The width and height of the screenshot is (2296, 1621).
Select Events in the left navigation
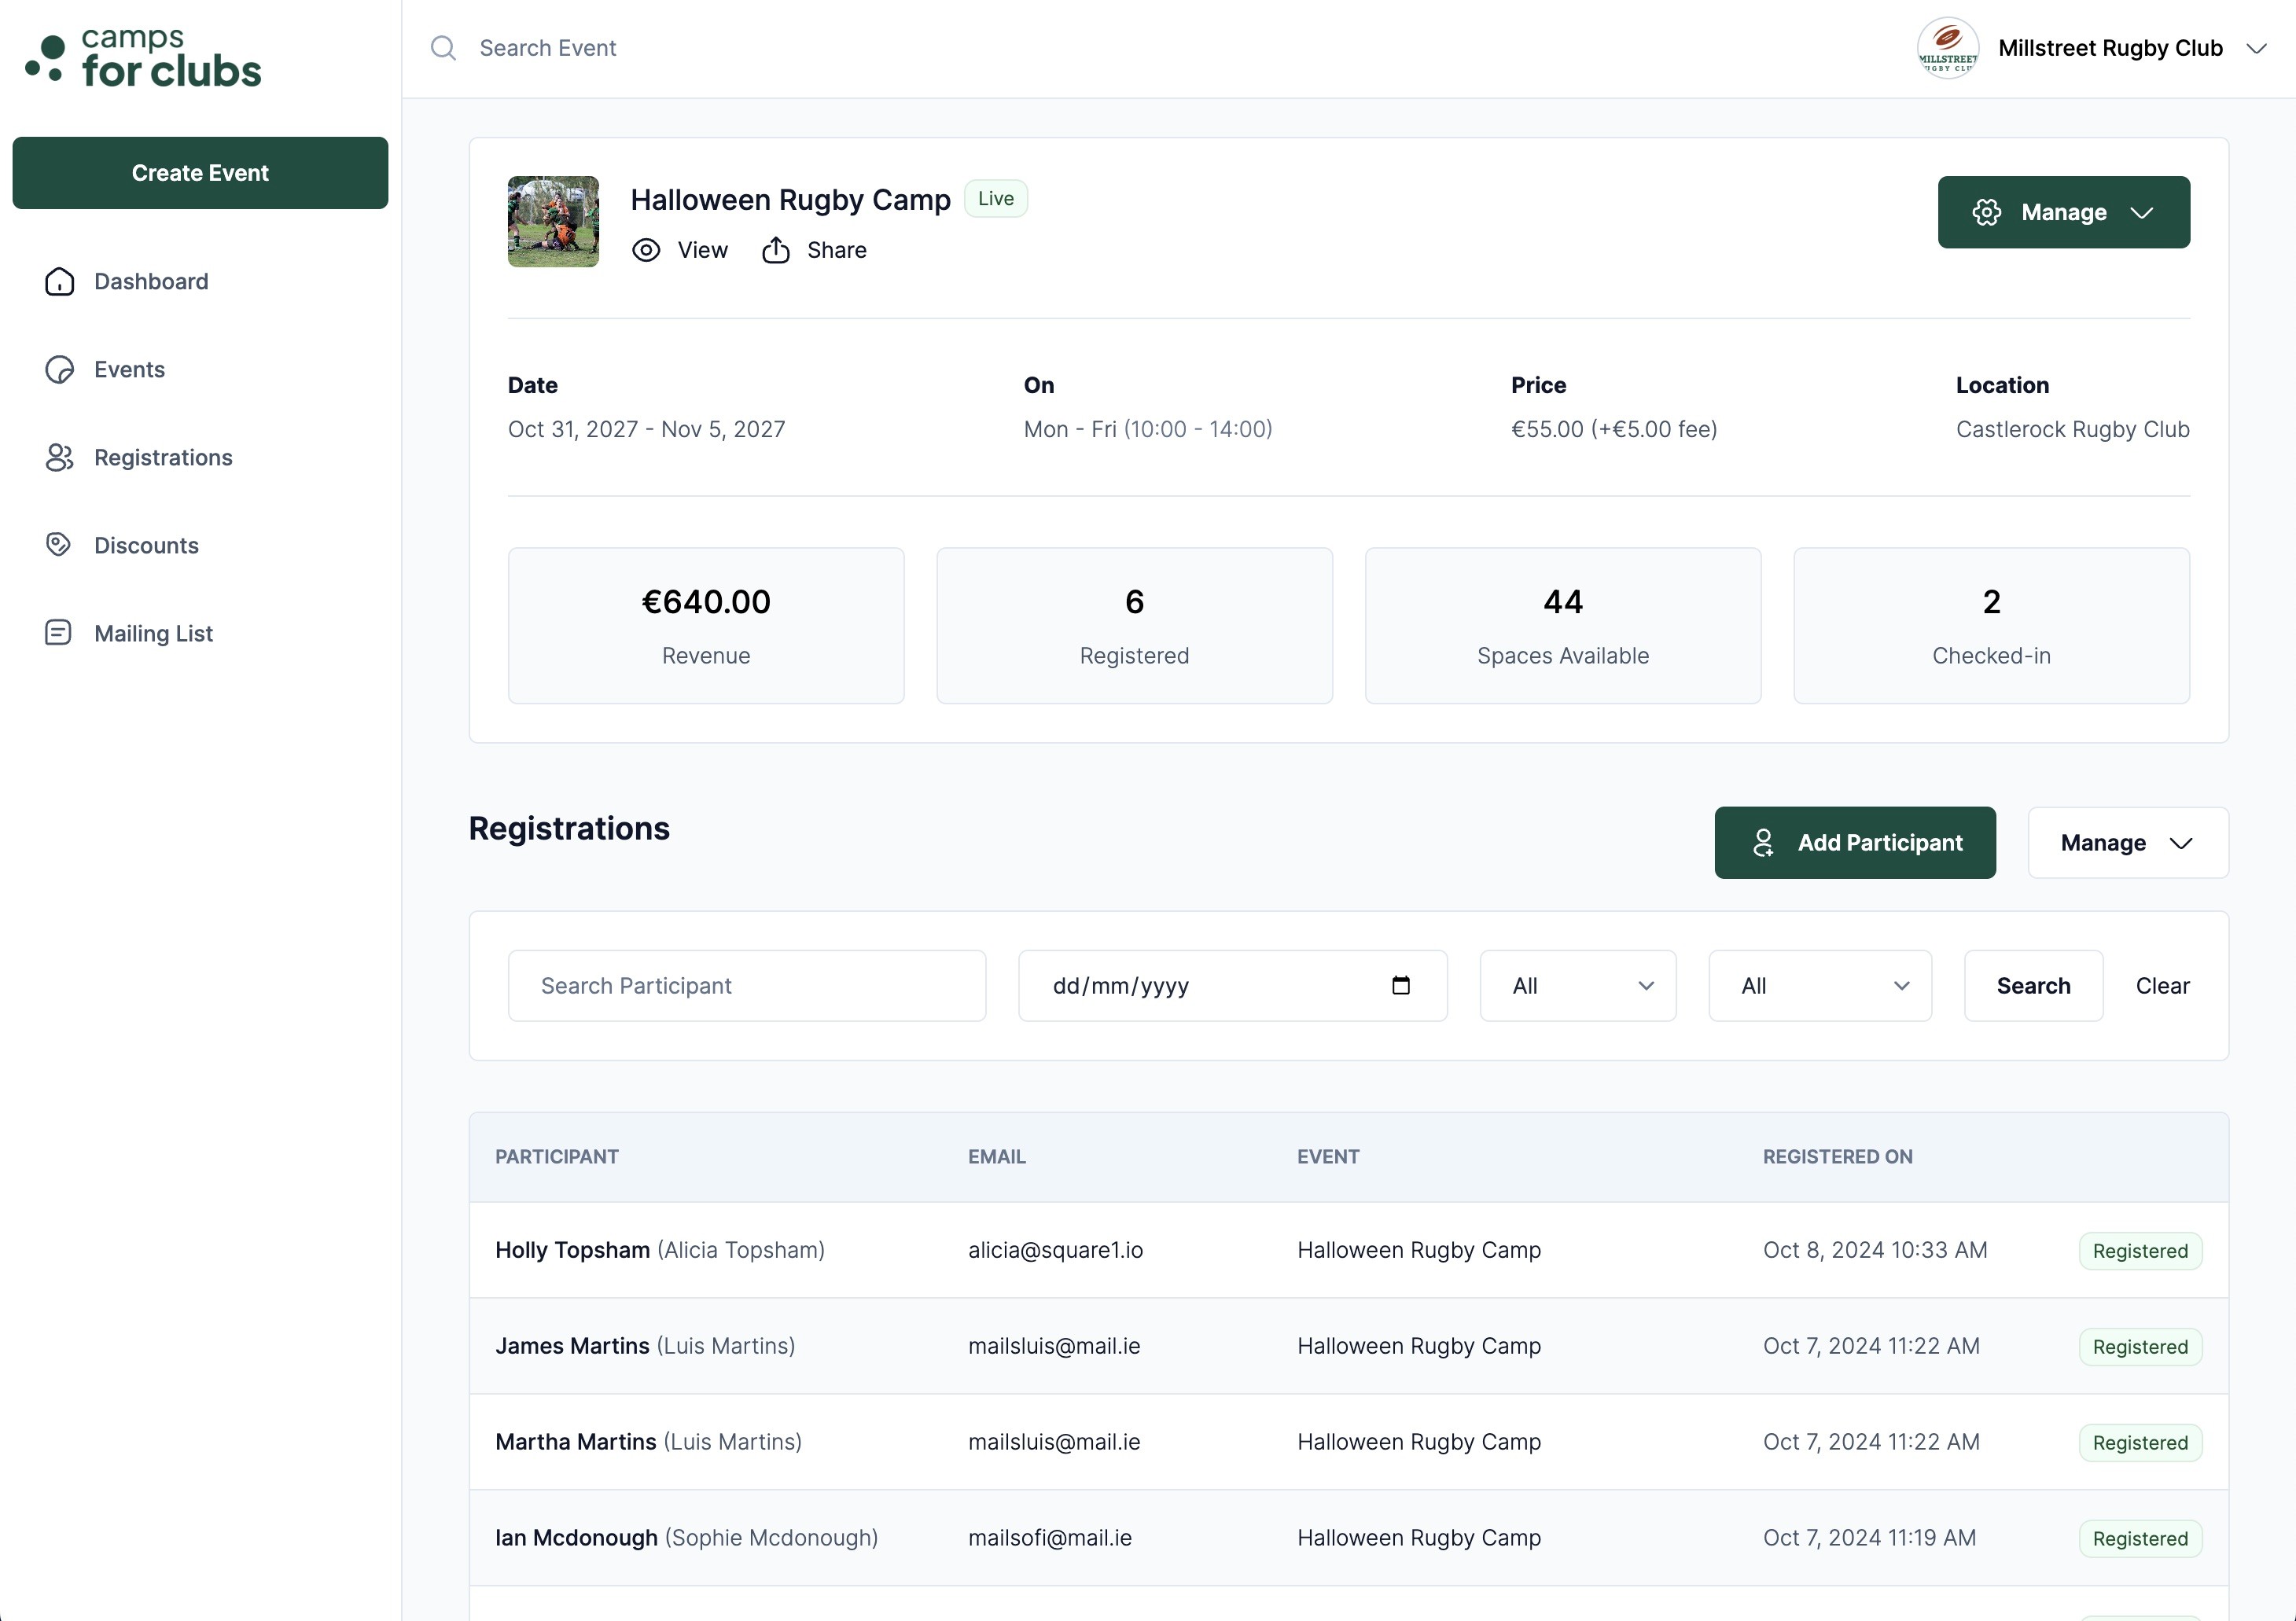(x=130, y=369)
